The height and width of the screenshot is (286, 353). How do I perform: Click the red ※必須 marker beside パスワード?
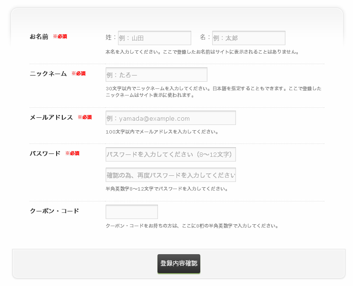tap(72, 153)
